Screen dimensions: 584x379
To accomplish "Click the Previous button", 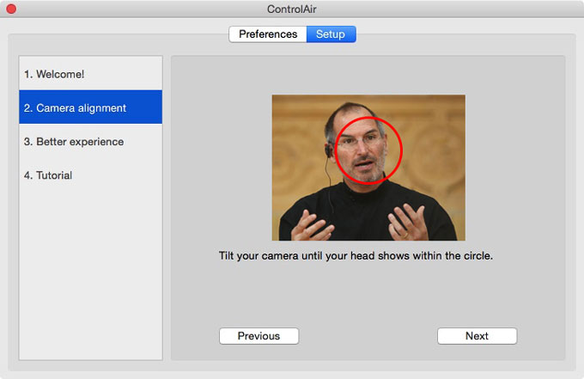I will [x=259, y=336].
